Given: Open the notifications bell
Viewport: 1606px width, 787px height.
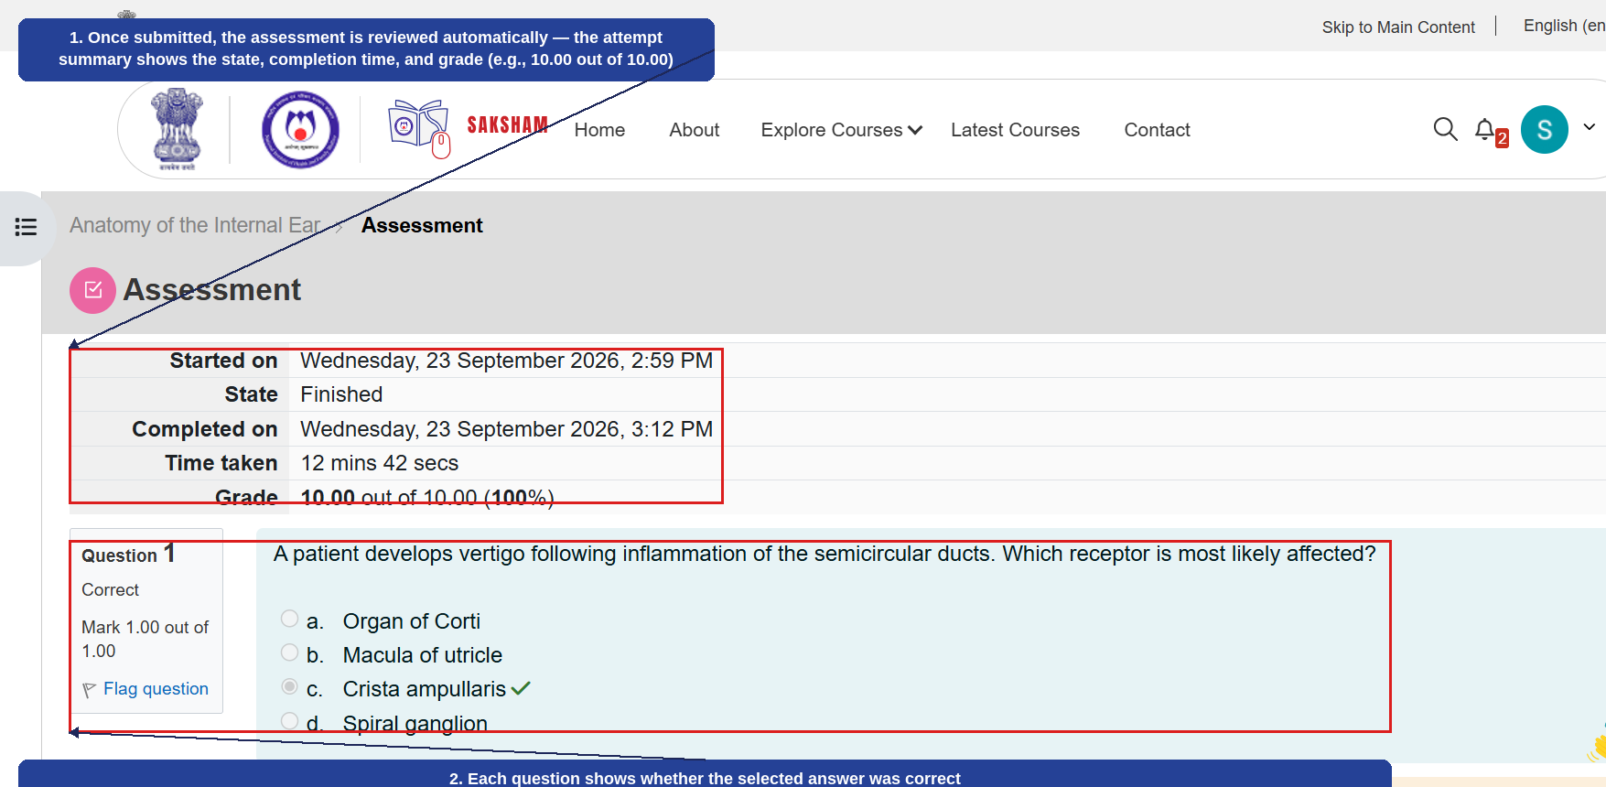Looking at the screenshot, I should pyautogui.click(x=1485, y=130).
